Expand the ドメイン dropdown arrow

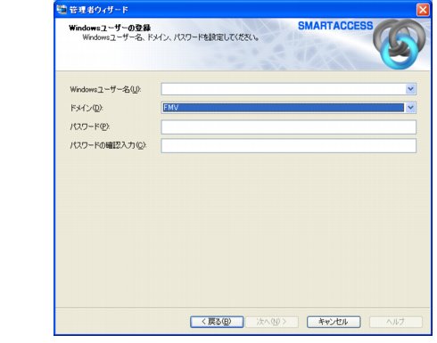click(410, 108)
